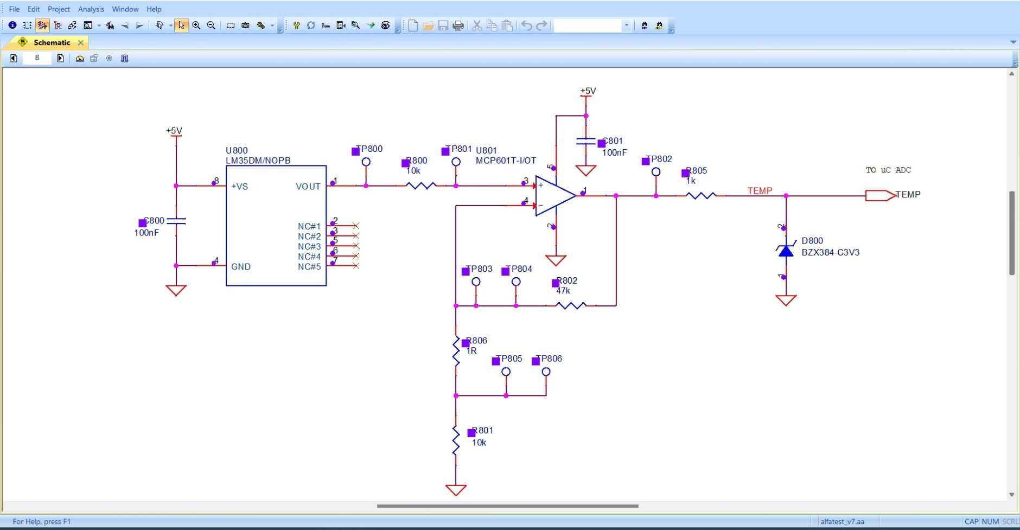
Task: Click the yellow wrench tool icon
Action: coord(296,25)
